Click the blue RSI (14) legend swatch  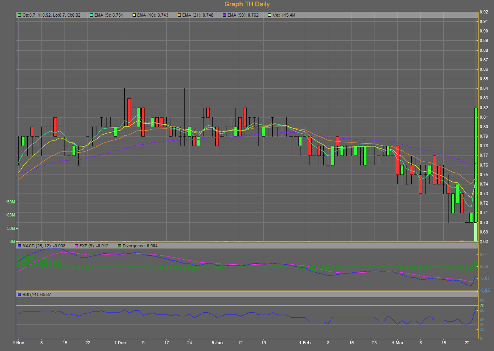point(19,294)
